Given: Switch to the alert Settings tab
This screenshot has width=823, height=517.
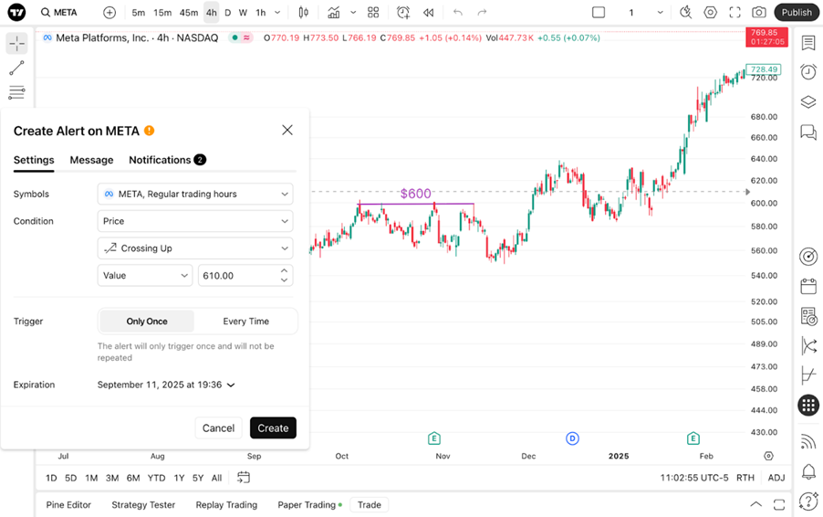Looking at the screenshot, I should (x=34, y=160).
